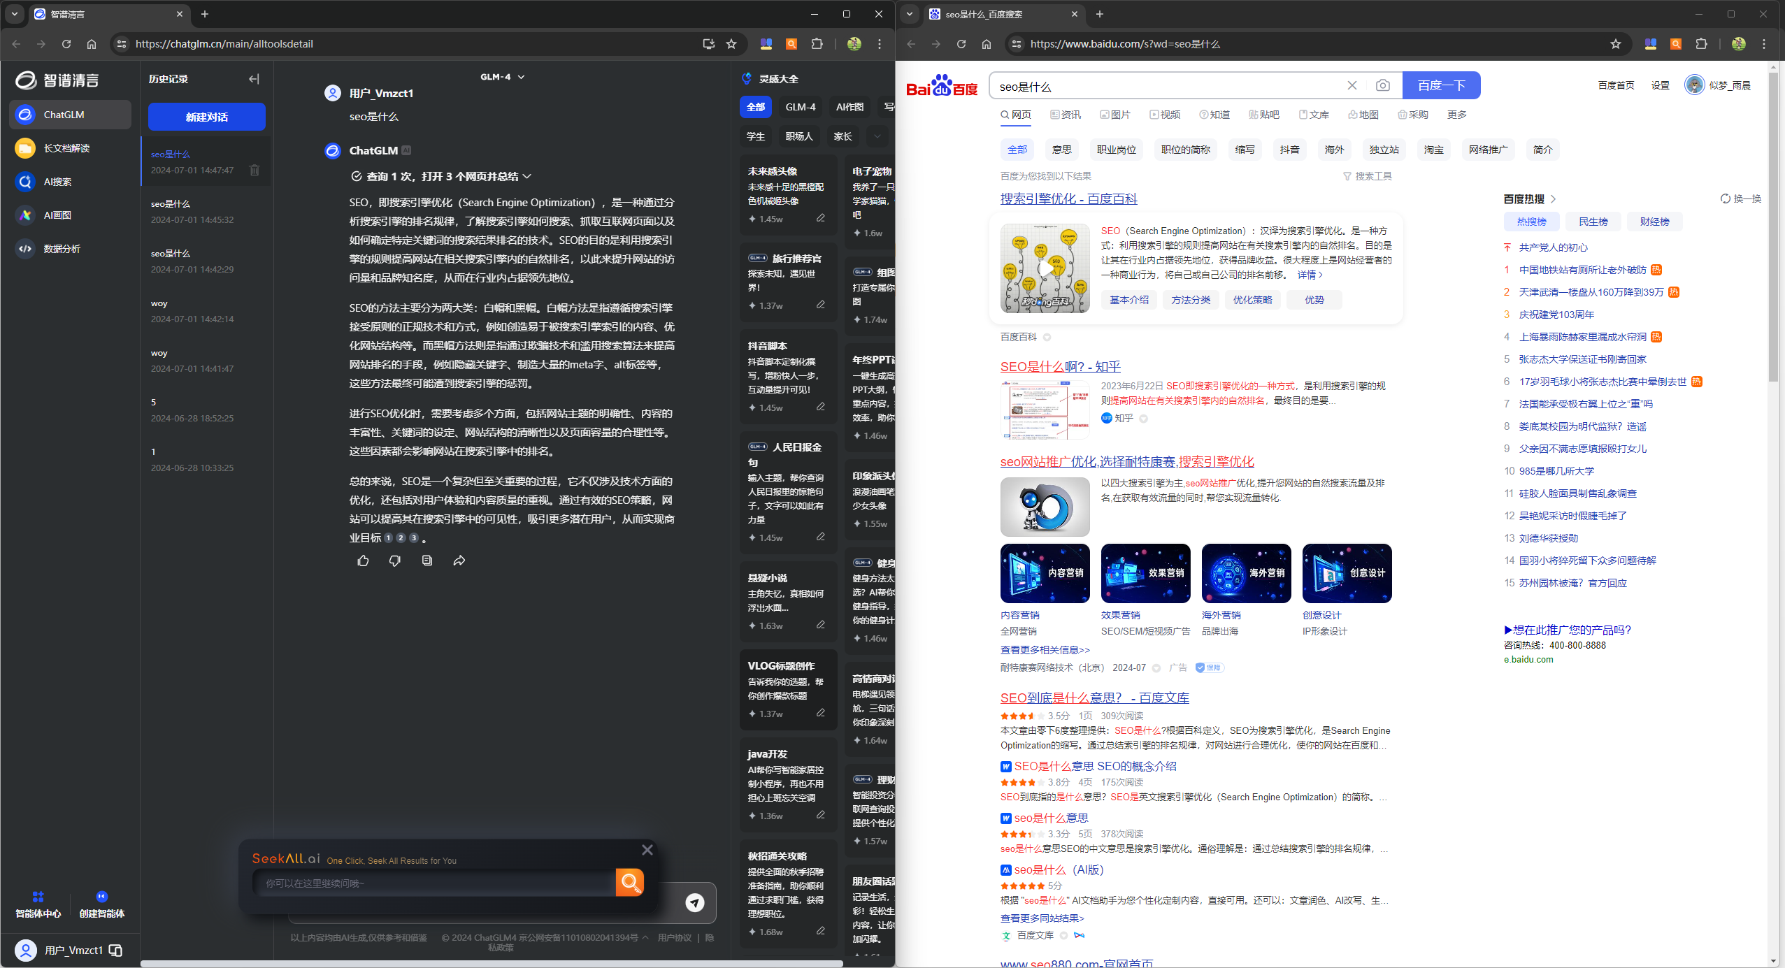Open Baidu image search camera icon

[x=1383, y=85]
